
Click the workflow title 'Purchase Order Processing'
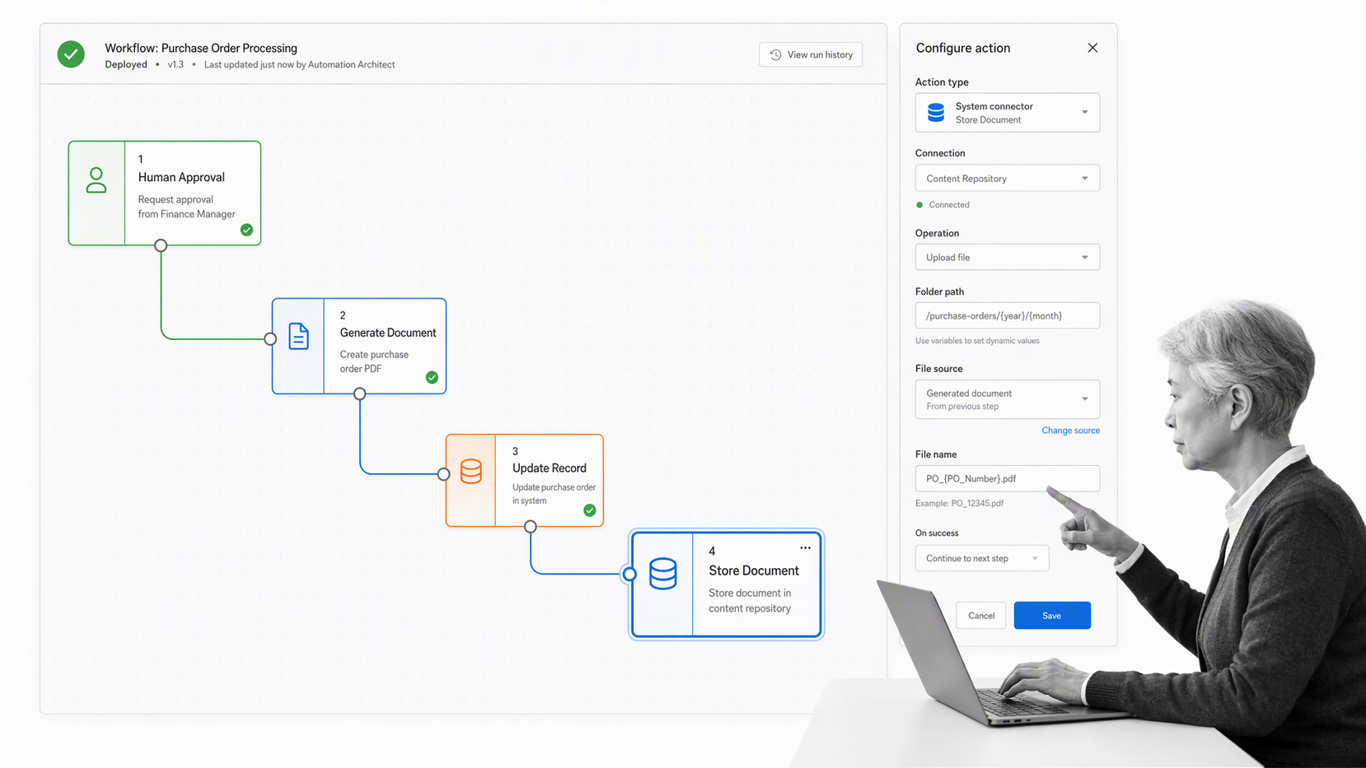pyautogui.click(x=229, y=48)
